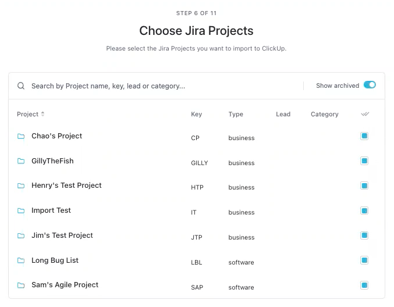Click the Henry's Test Project name
The width and height of the screenshot is (394, 307).
66,185
